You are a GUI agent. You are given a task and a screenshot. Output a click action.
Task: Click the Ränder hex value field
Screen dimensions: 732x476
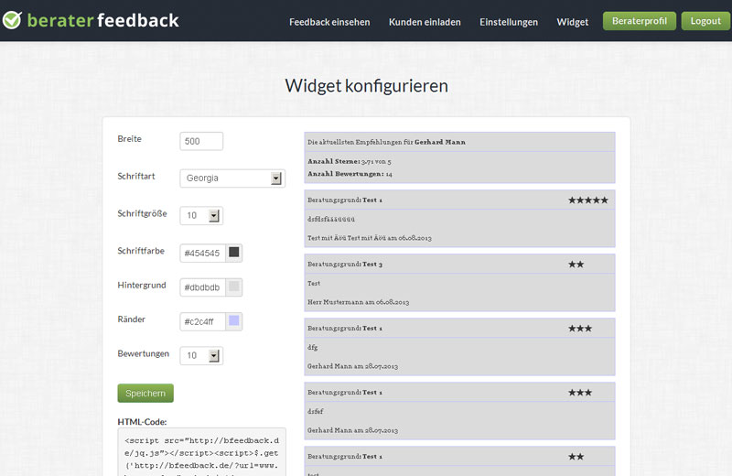coord(202,321)
